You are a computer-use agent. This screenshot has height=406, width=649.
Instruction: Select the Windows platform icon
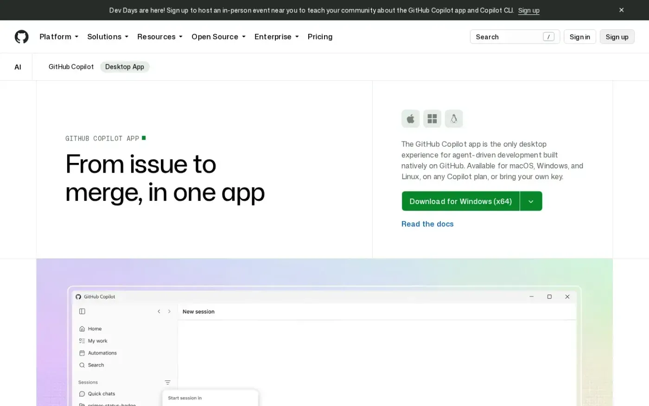(432, 119)
